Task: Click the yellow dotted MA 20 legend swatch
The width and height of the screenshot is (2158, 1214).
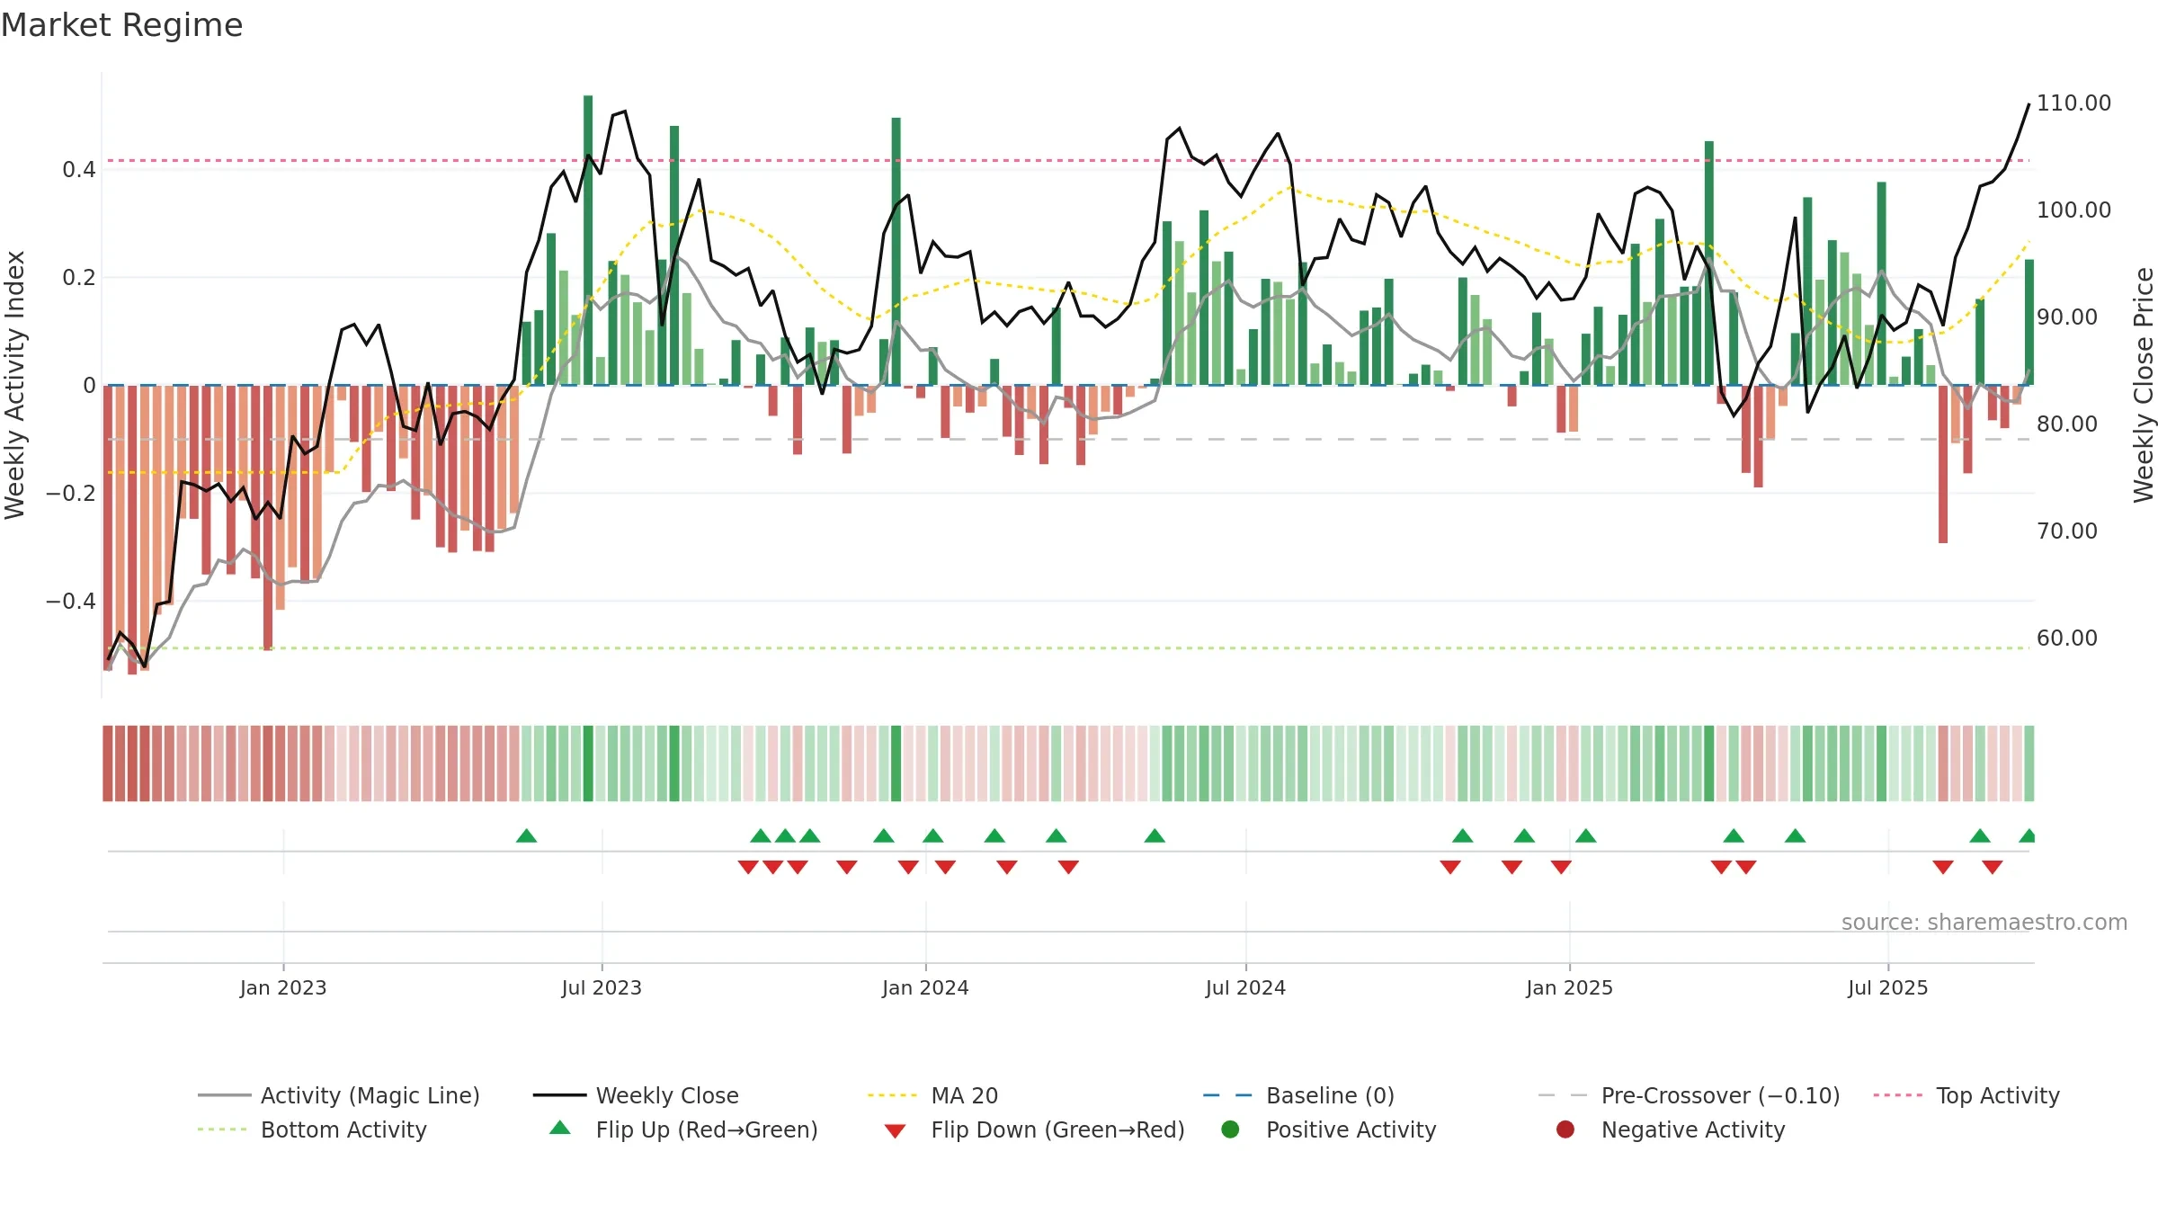Action: [892, 1095]
